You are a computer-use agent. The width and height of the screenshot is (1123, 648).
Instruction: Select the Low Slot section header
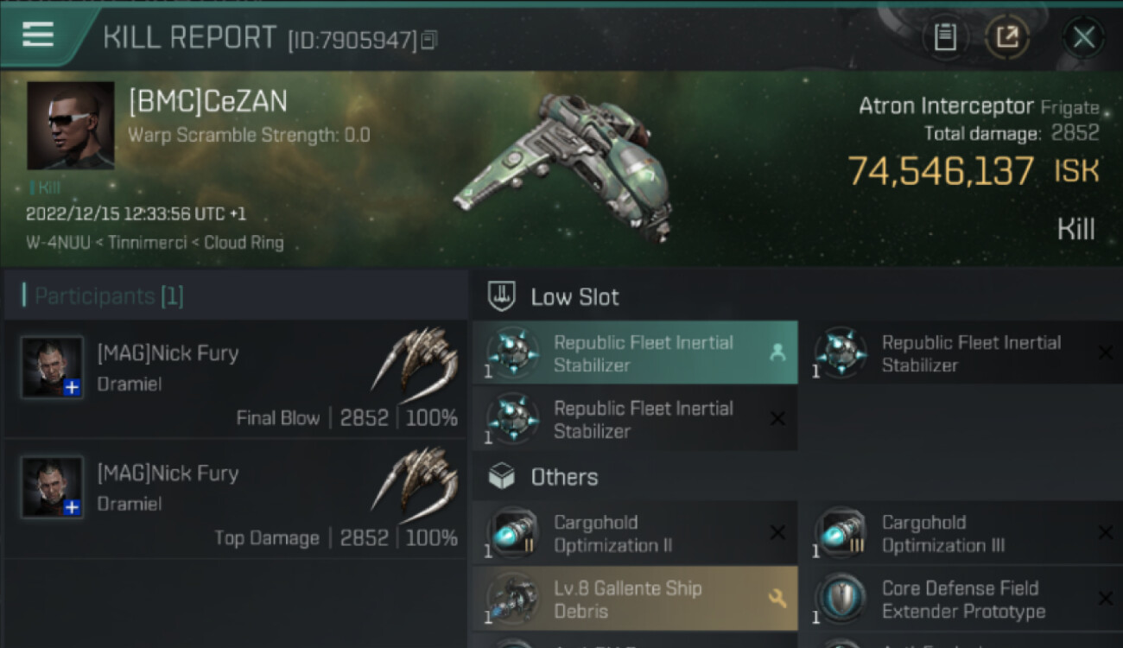[574, 297]
